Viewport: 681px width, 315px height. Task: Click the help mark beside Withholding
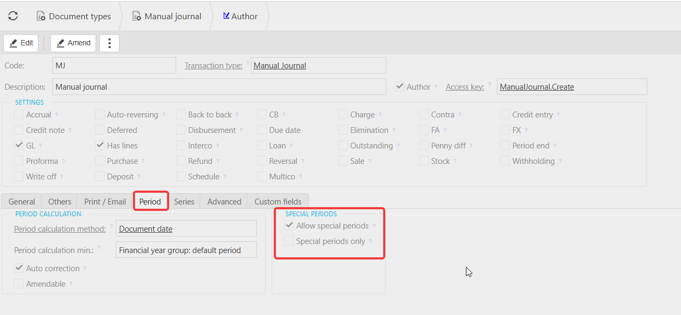click(560, 161)
